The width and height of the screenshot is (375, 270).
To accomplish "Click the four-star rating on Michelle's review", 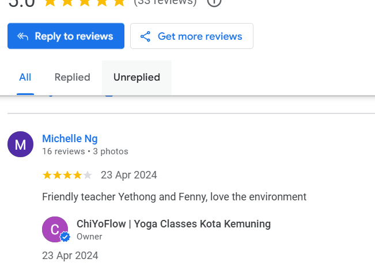I will (x=67, y=175).
